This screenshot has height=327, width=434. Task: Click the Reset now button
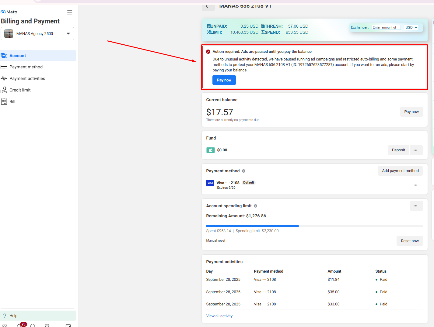(x=410, y=241)
